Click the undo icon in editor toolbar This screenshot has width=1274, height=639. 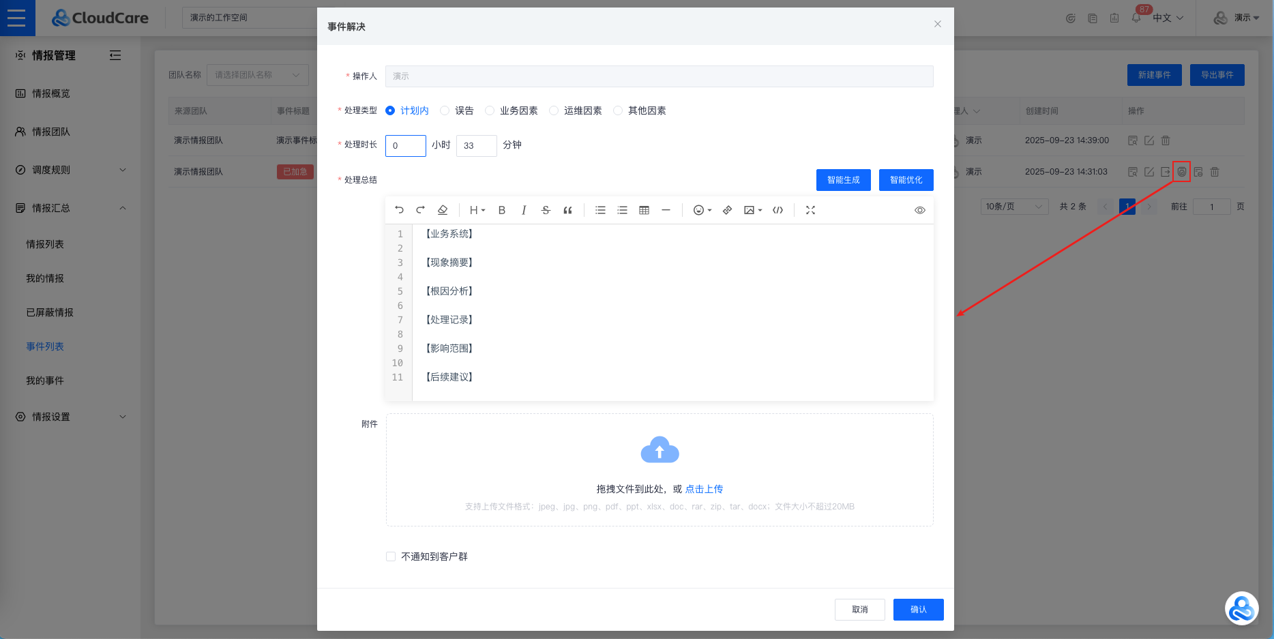(400, 210)
